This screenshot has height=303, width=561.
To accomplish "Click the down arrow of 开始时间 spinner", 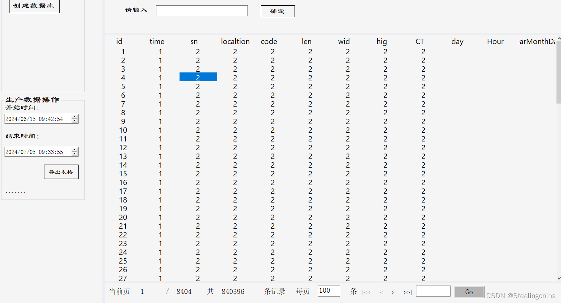I will (x=75, y=121).
